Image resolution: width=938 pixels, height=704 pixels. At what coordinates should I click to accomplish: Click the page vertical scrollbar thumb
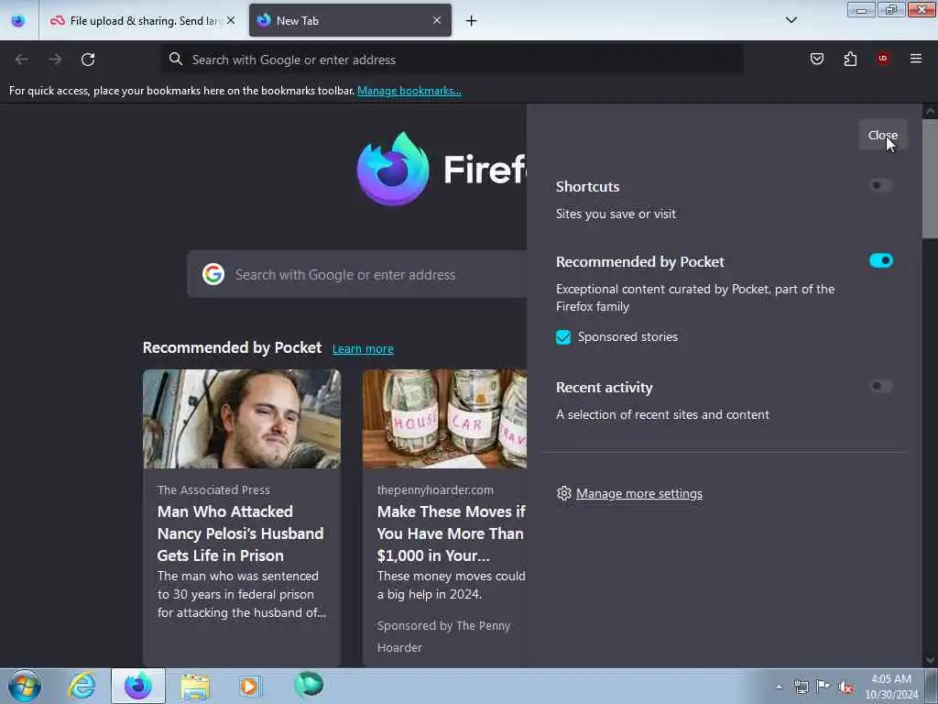tap(930, 179)
